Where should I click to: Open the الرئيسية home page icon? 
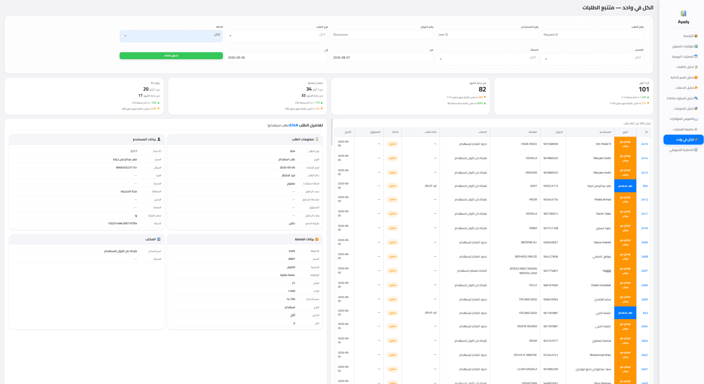pos(696,36)
